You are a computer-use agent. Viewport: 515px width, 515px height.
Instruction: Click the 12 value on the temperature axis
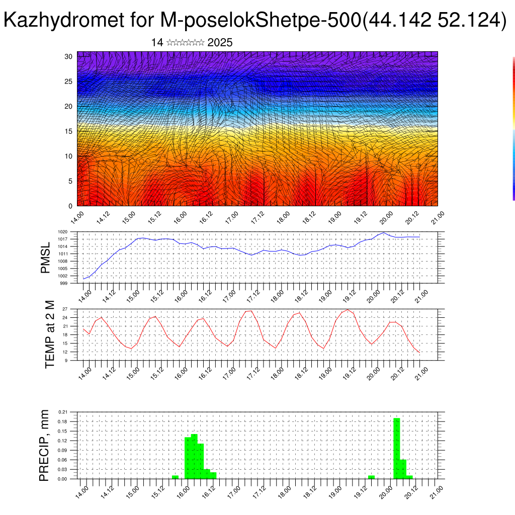tap(65, 352)
